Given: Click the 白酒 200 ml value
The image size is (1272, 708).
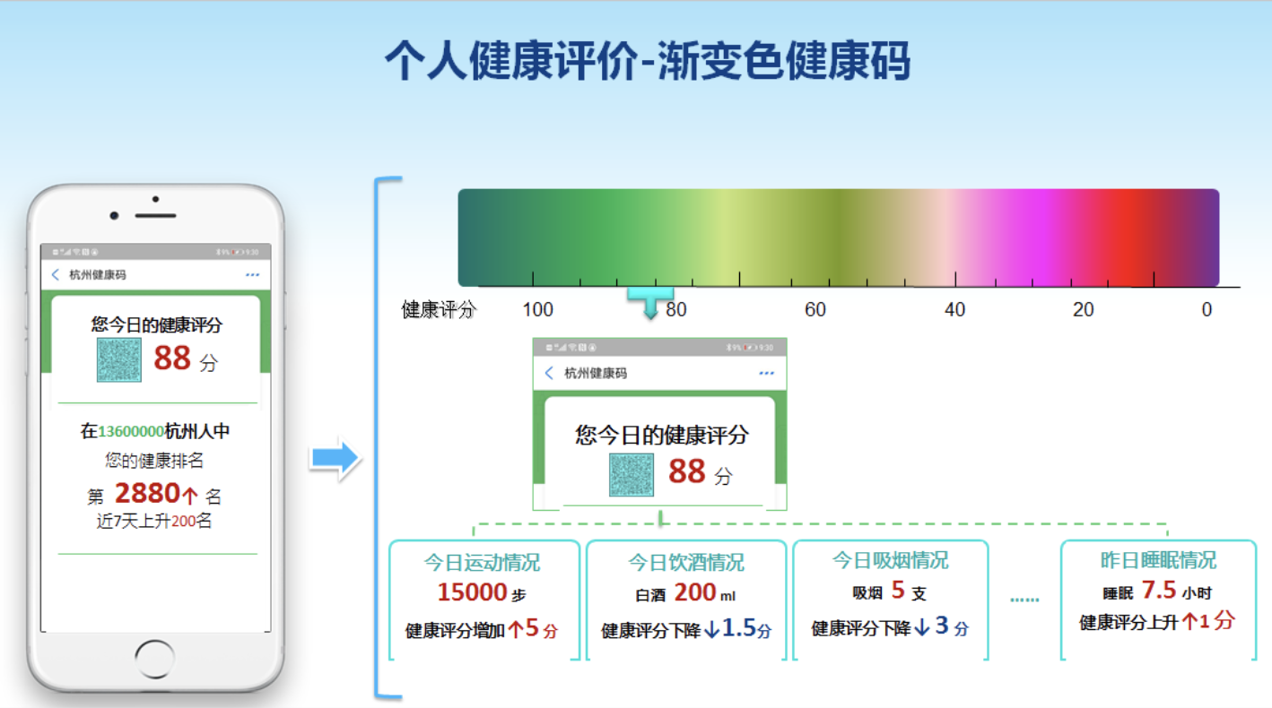Looking at the screenshot, I should pyautogui.click(x=685, y=592).
